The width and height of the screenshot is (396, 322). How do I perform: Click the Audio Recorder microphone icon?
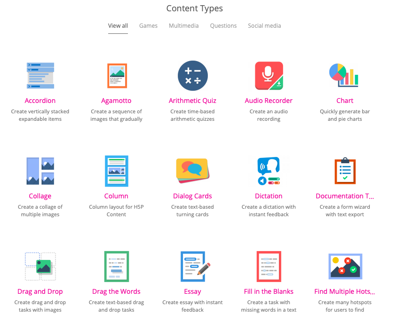269,76
